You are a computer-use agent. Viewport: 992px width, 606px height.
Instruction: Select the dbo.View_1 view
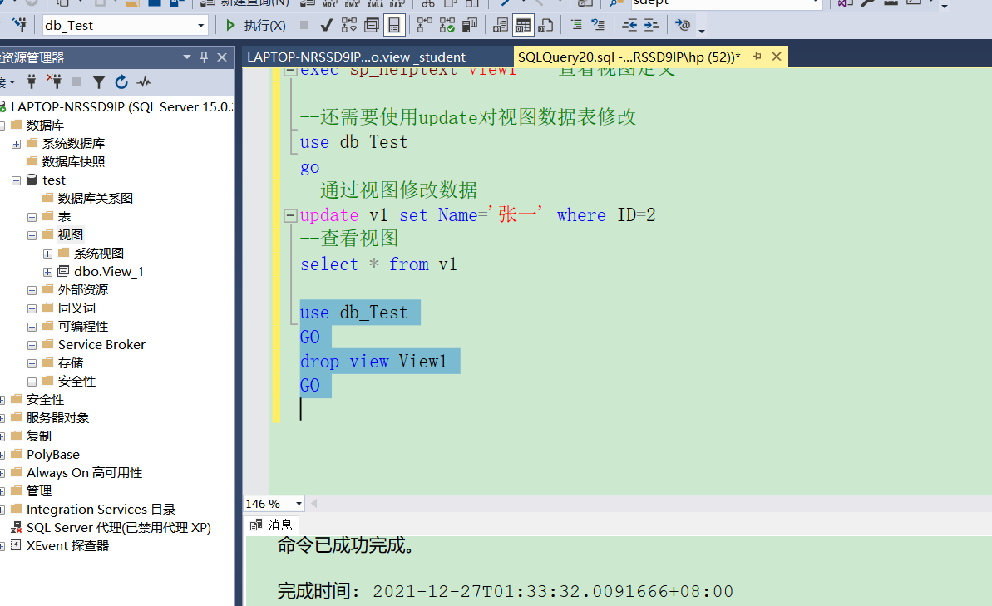click(109, 271)
